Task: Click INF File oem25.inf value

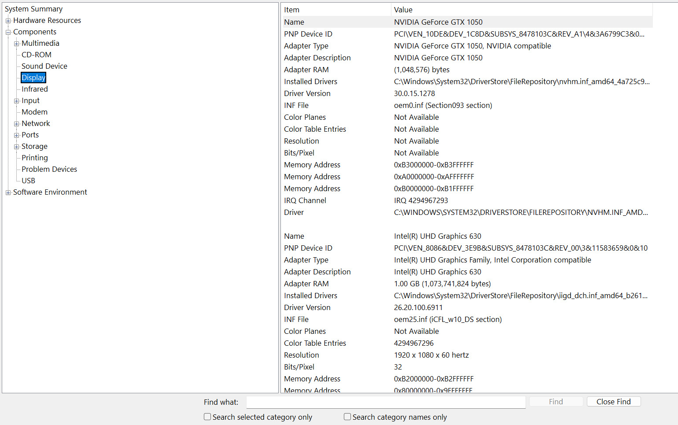Action: click(x=448, y=319)
